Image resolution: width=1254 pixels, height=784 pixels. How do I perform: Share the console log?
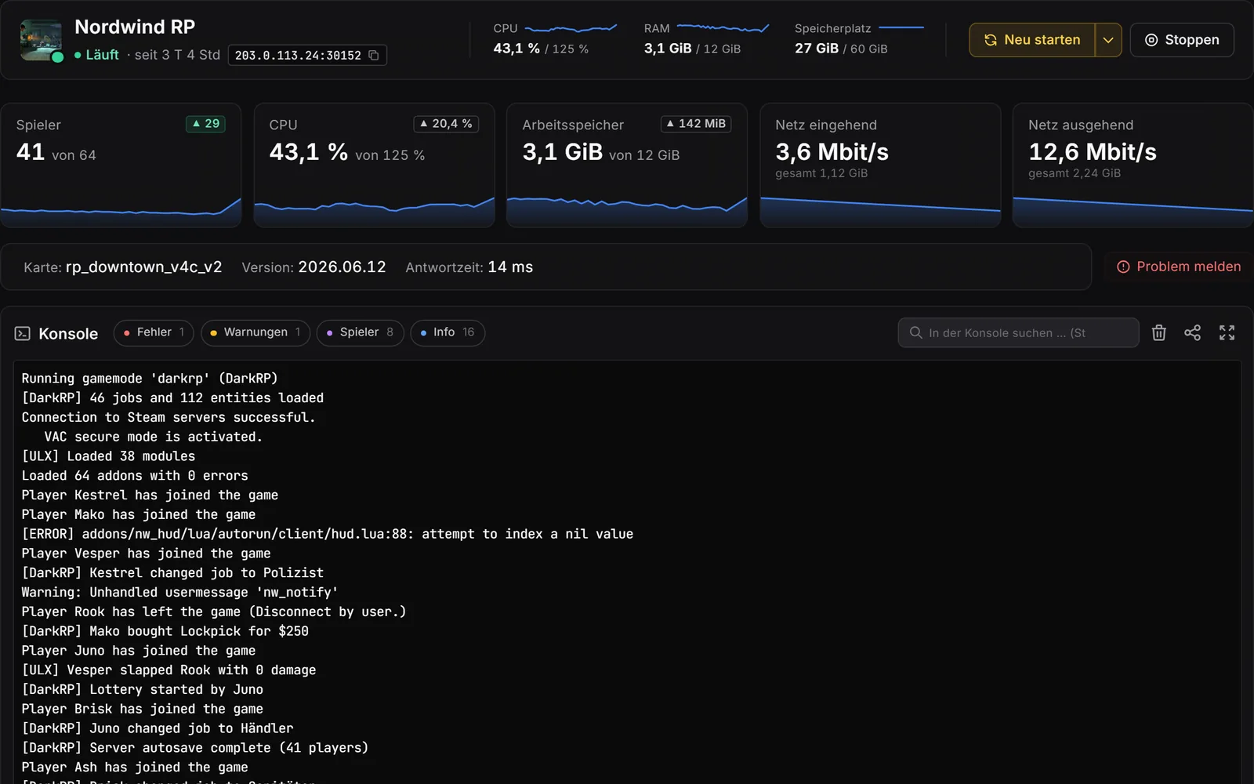click(1192, 332)
